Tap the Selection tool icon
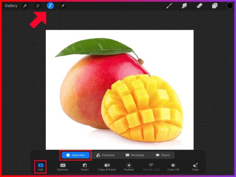Viewport: 236px width, 177px height. (50, 6)
